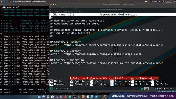This screenshot has height=99, width=176.
Task: Click the guest taskbar desktop pager box
Action: [x=147, y=89]
